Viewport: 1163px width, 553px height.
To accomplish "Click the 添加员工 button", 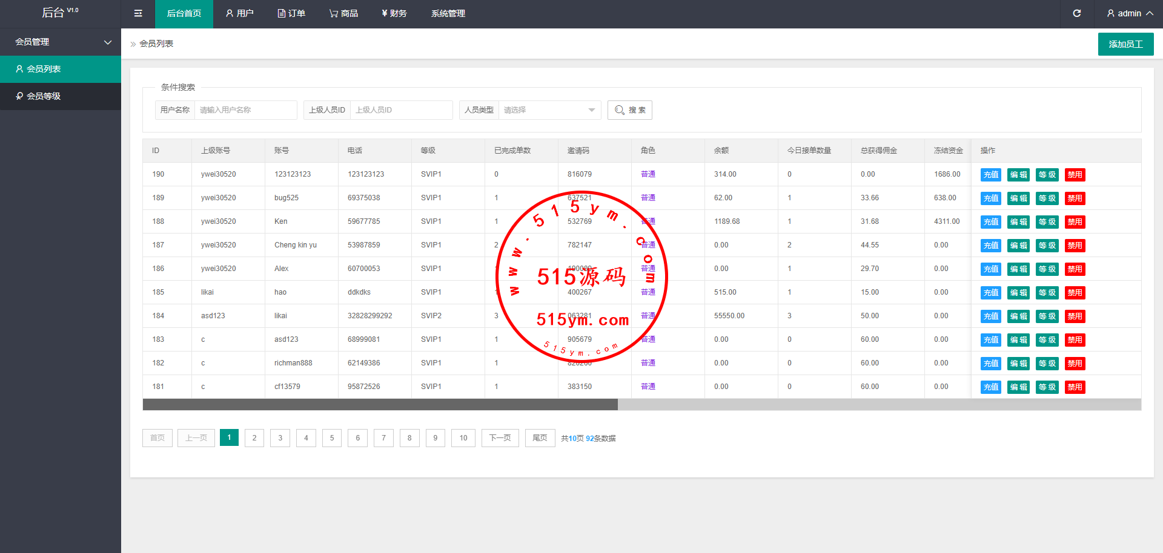I will (1125, 44).
